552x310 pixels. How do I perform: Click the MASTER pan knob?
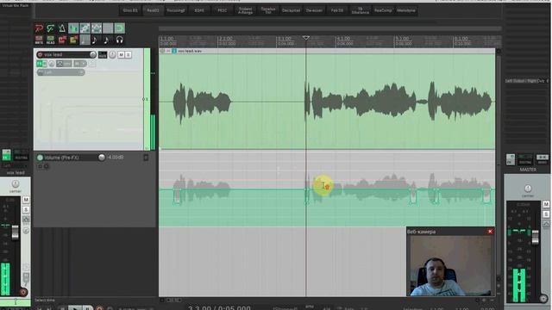[528, 189]
